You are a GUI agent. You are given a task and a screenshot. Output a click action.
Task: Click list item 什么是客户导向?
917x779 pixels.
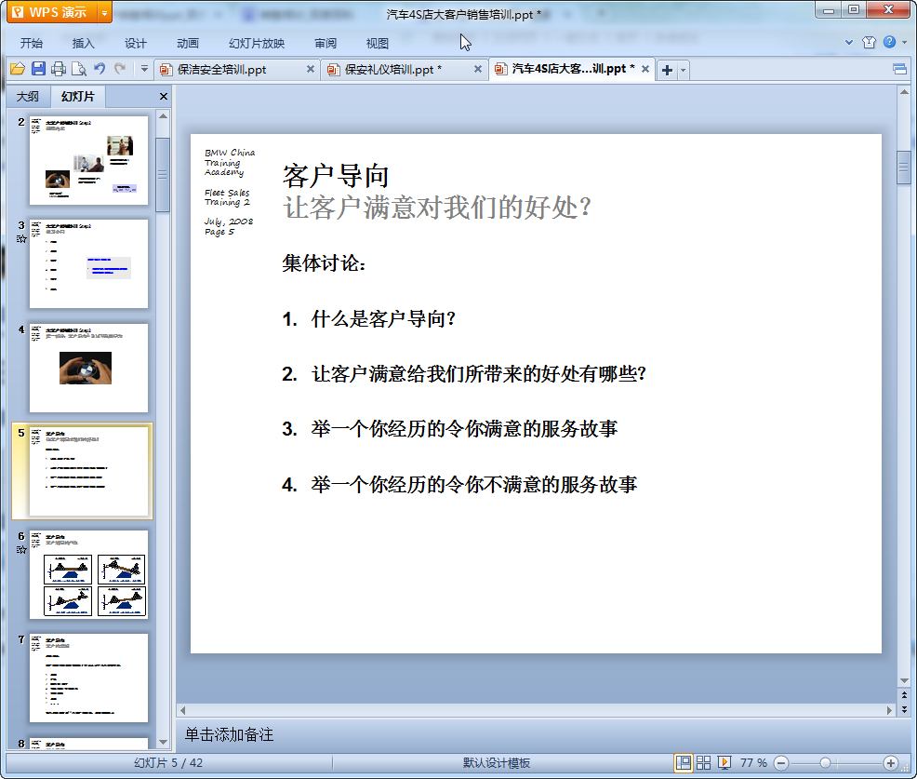[384, 319]
